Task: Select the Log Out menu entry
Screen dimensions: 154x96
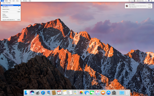Action: 11,20
